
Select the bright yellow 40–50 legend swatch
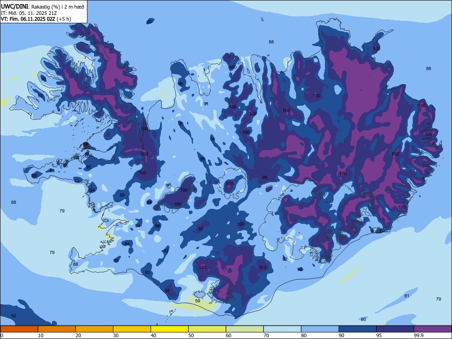(x=169, y=329)
